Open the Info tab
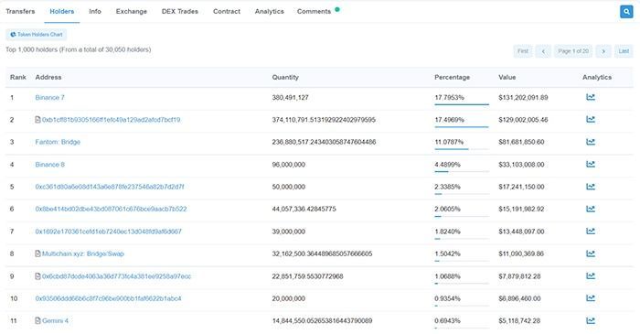 [x=95, y=11]
